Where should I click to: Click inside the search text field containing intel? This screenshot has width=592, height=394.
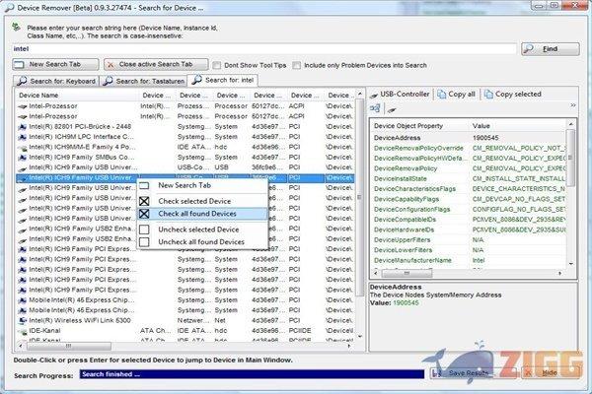266,47
